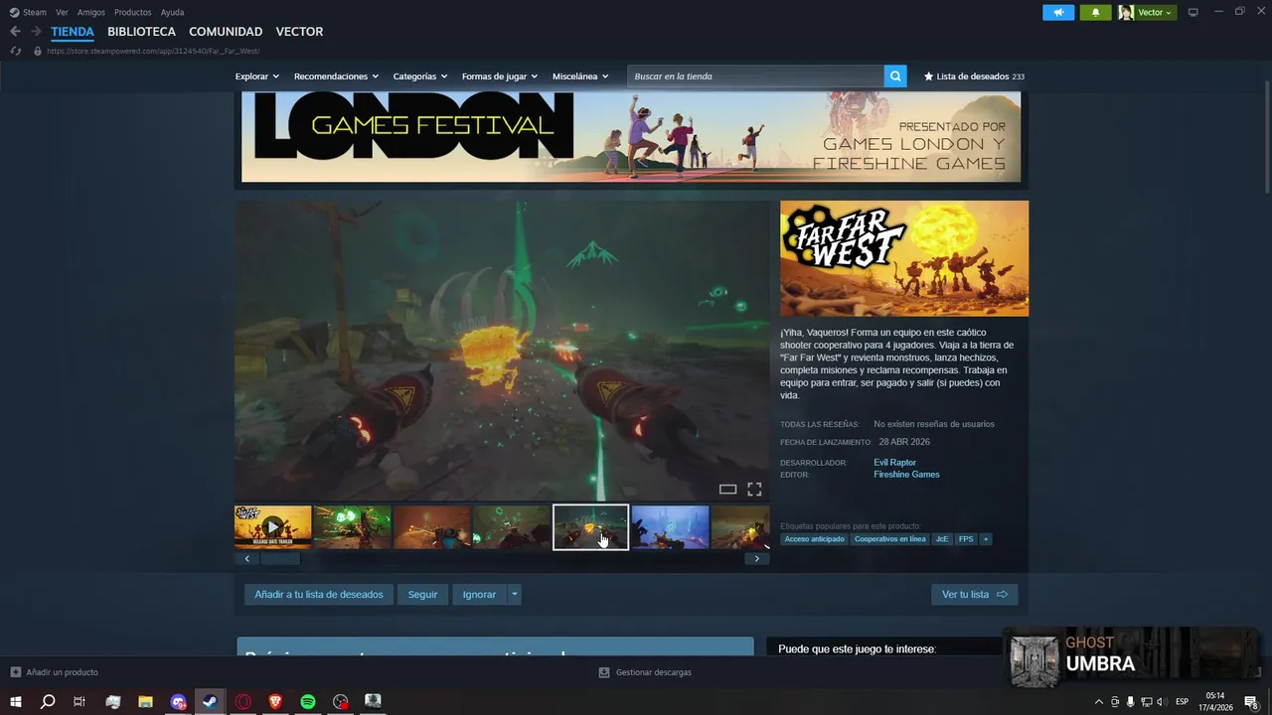This screenshot has height=715, width=1272.
Task: Click the Big Picture mode monitor icon
Action: [x=1192, y=12]
